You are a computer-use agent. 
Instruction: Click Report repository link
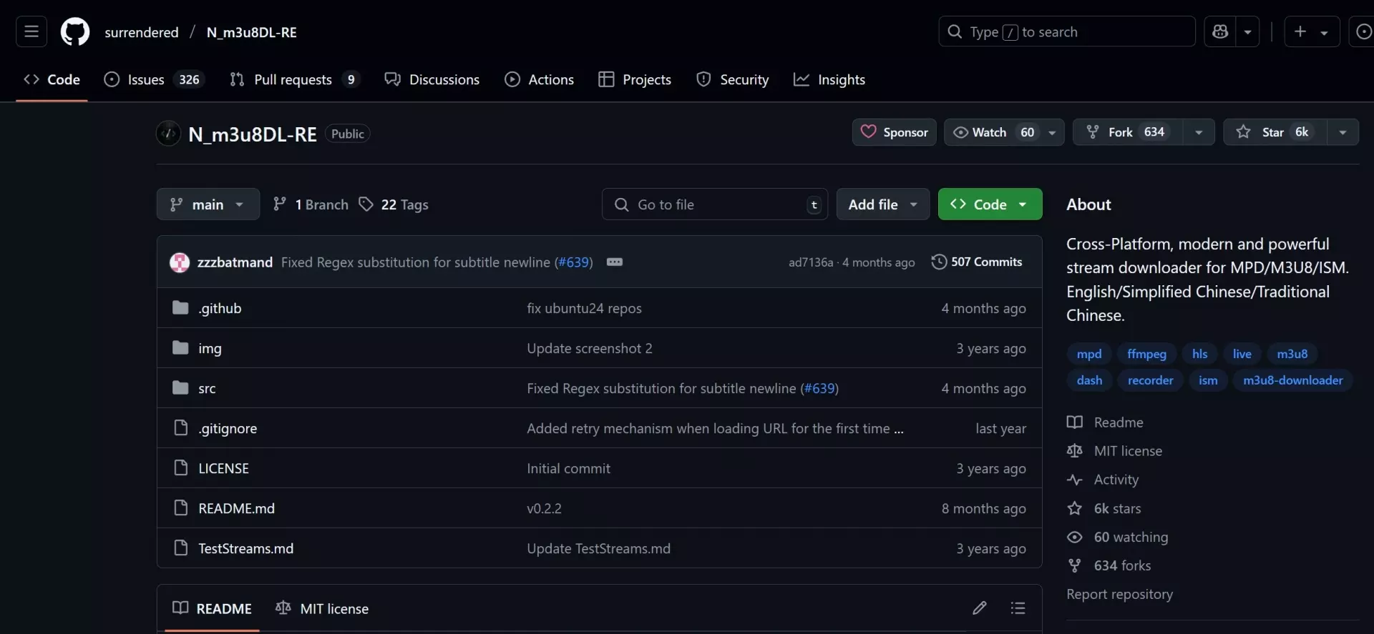(x=1119, y=594)
